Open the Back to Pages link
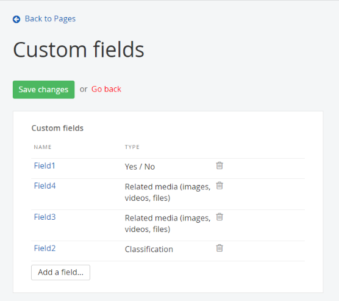339x301 pixels. pos(50,19)
